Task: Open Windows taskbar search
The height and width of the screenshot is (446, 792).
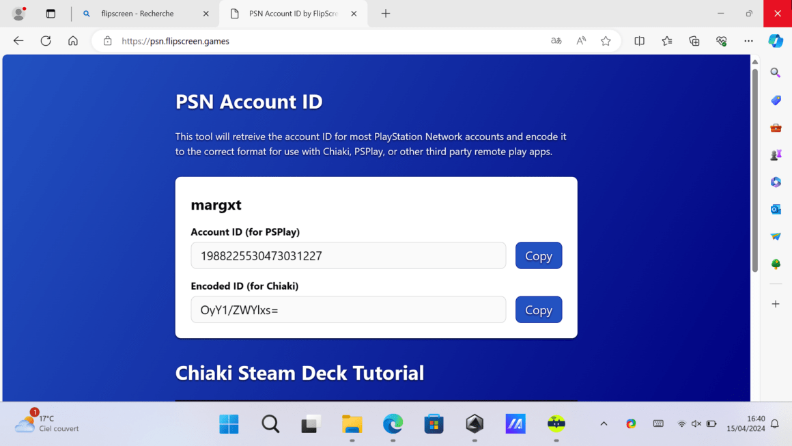Action: tap(270, 424)
